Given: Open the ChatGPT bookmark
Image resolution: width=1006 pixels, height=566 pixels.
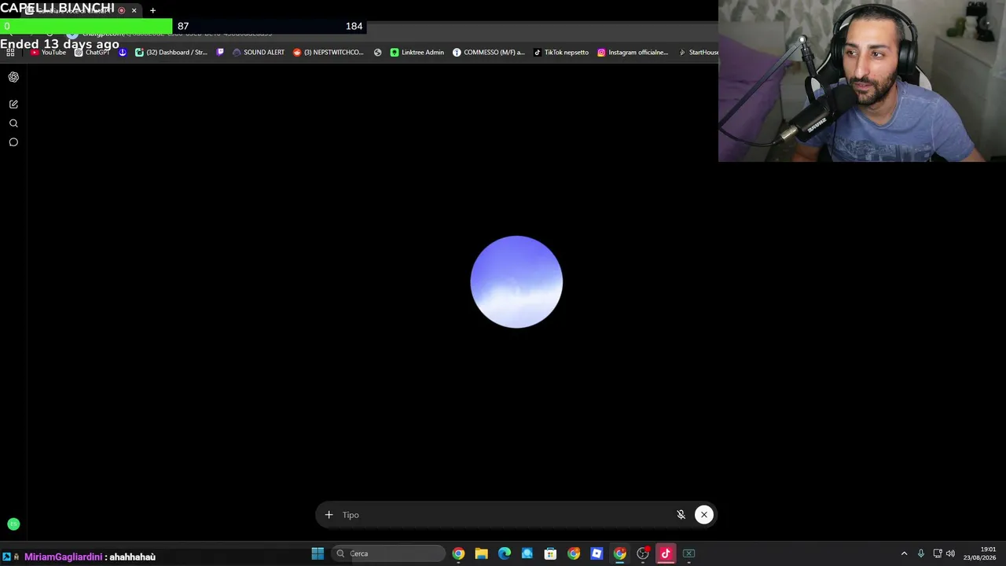Looking at the screenshot, I should (x=93, y=53).
